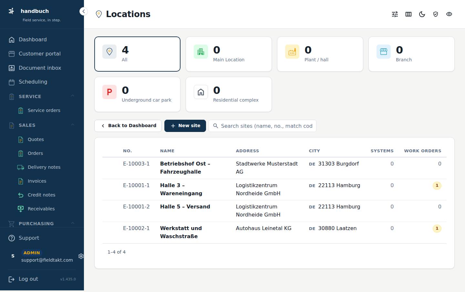Filter by Main Location card

(229, 54)
